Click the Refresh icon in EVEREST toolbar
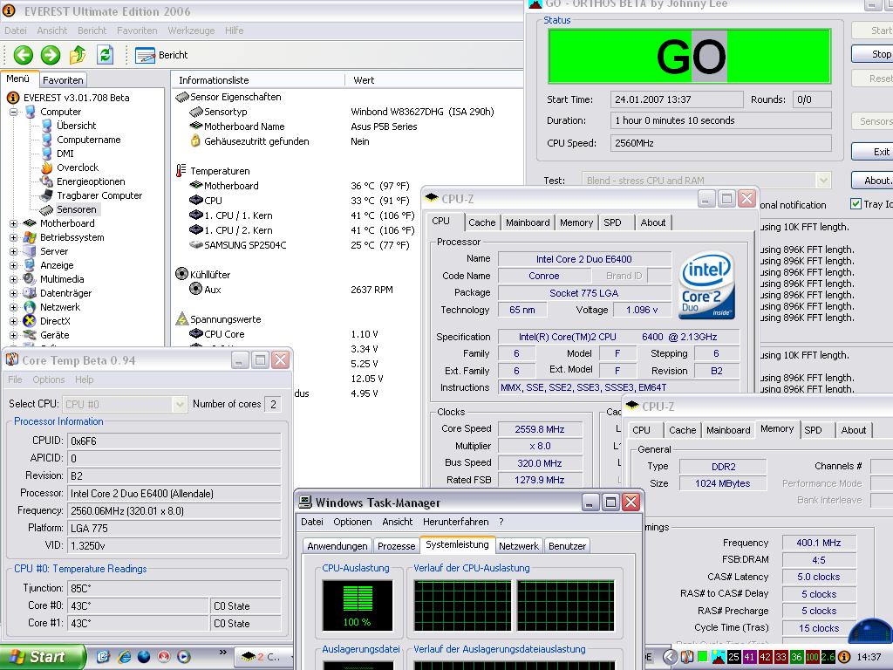This screenshot has height=670, width=893. point(105,55)
